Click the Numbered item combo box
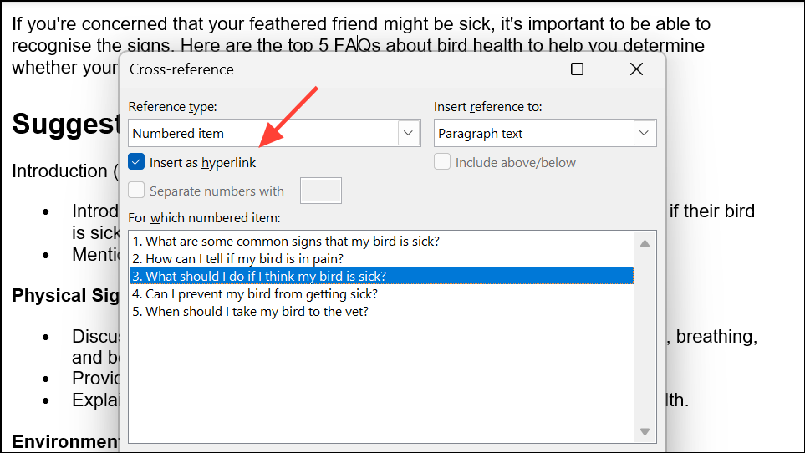 point(263,133)
